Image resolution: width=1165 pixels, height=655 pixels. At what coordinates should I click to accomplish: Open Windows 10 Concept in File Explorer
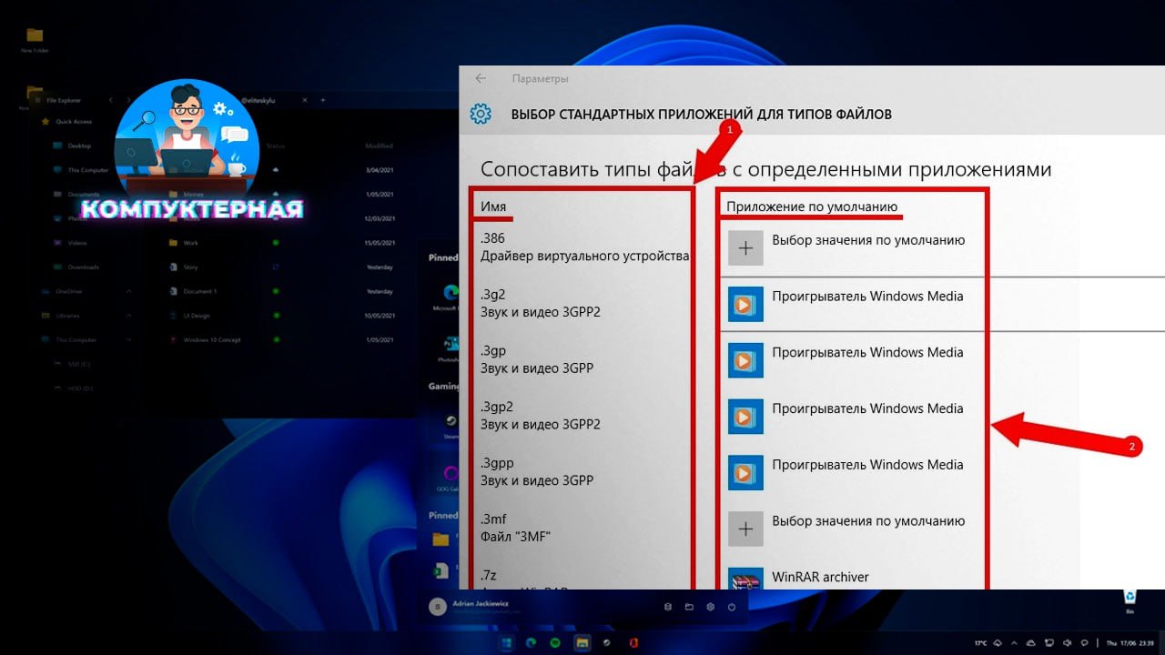click(206, 340)
